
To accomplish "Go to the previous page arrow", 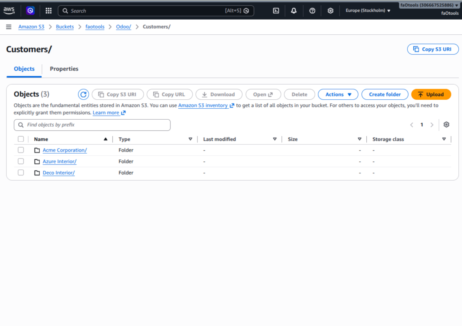I will pyautogui.click(x=412, y=125).
